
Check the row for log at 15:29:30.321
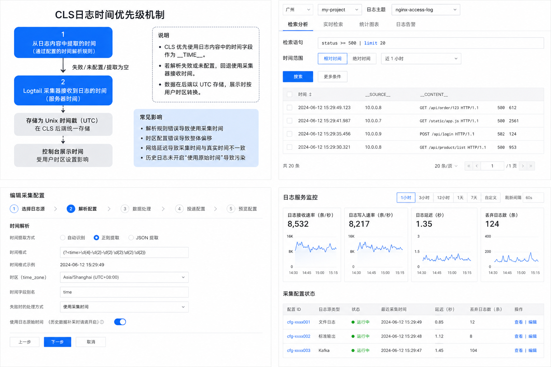tap(289, 147)
